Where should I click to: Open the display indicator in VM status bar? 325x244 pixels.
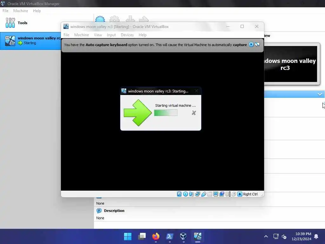216,194
